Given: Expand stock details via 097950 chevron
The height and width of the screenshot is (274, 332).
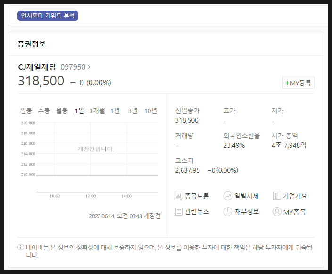Looking at the screenshot, I should point(89,67).
